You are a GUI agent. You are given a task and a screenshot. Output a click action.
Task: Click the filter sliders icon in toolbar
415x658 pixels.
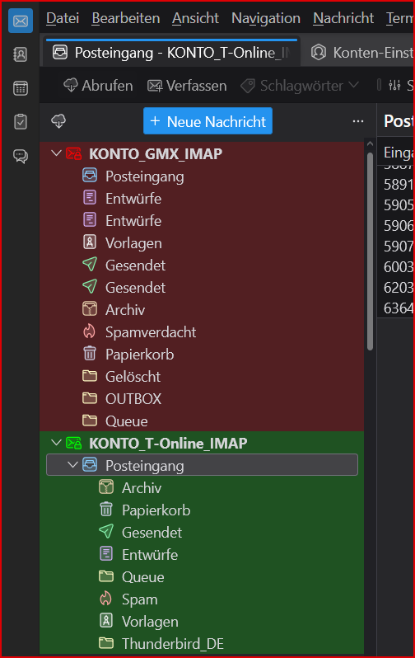[x=394, y=86]
